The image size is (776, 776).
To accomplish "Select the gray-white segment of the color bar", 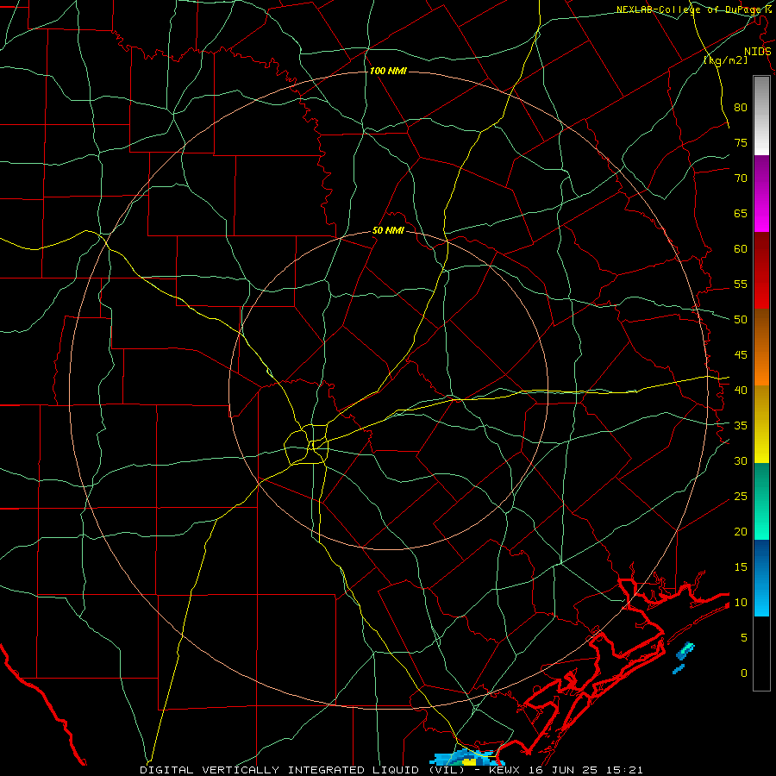I will tap(761, 116).
